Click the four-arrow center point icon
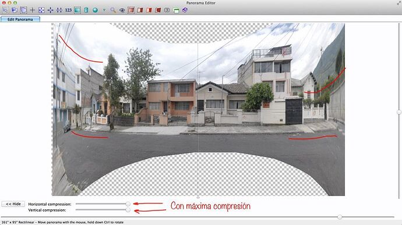402x225 pixels. pos(50,10)
